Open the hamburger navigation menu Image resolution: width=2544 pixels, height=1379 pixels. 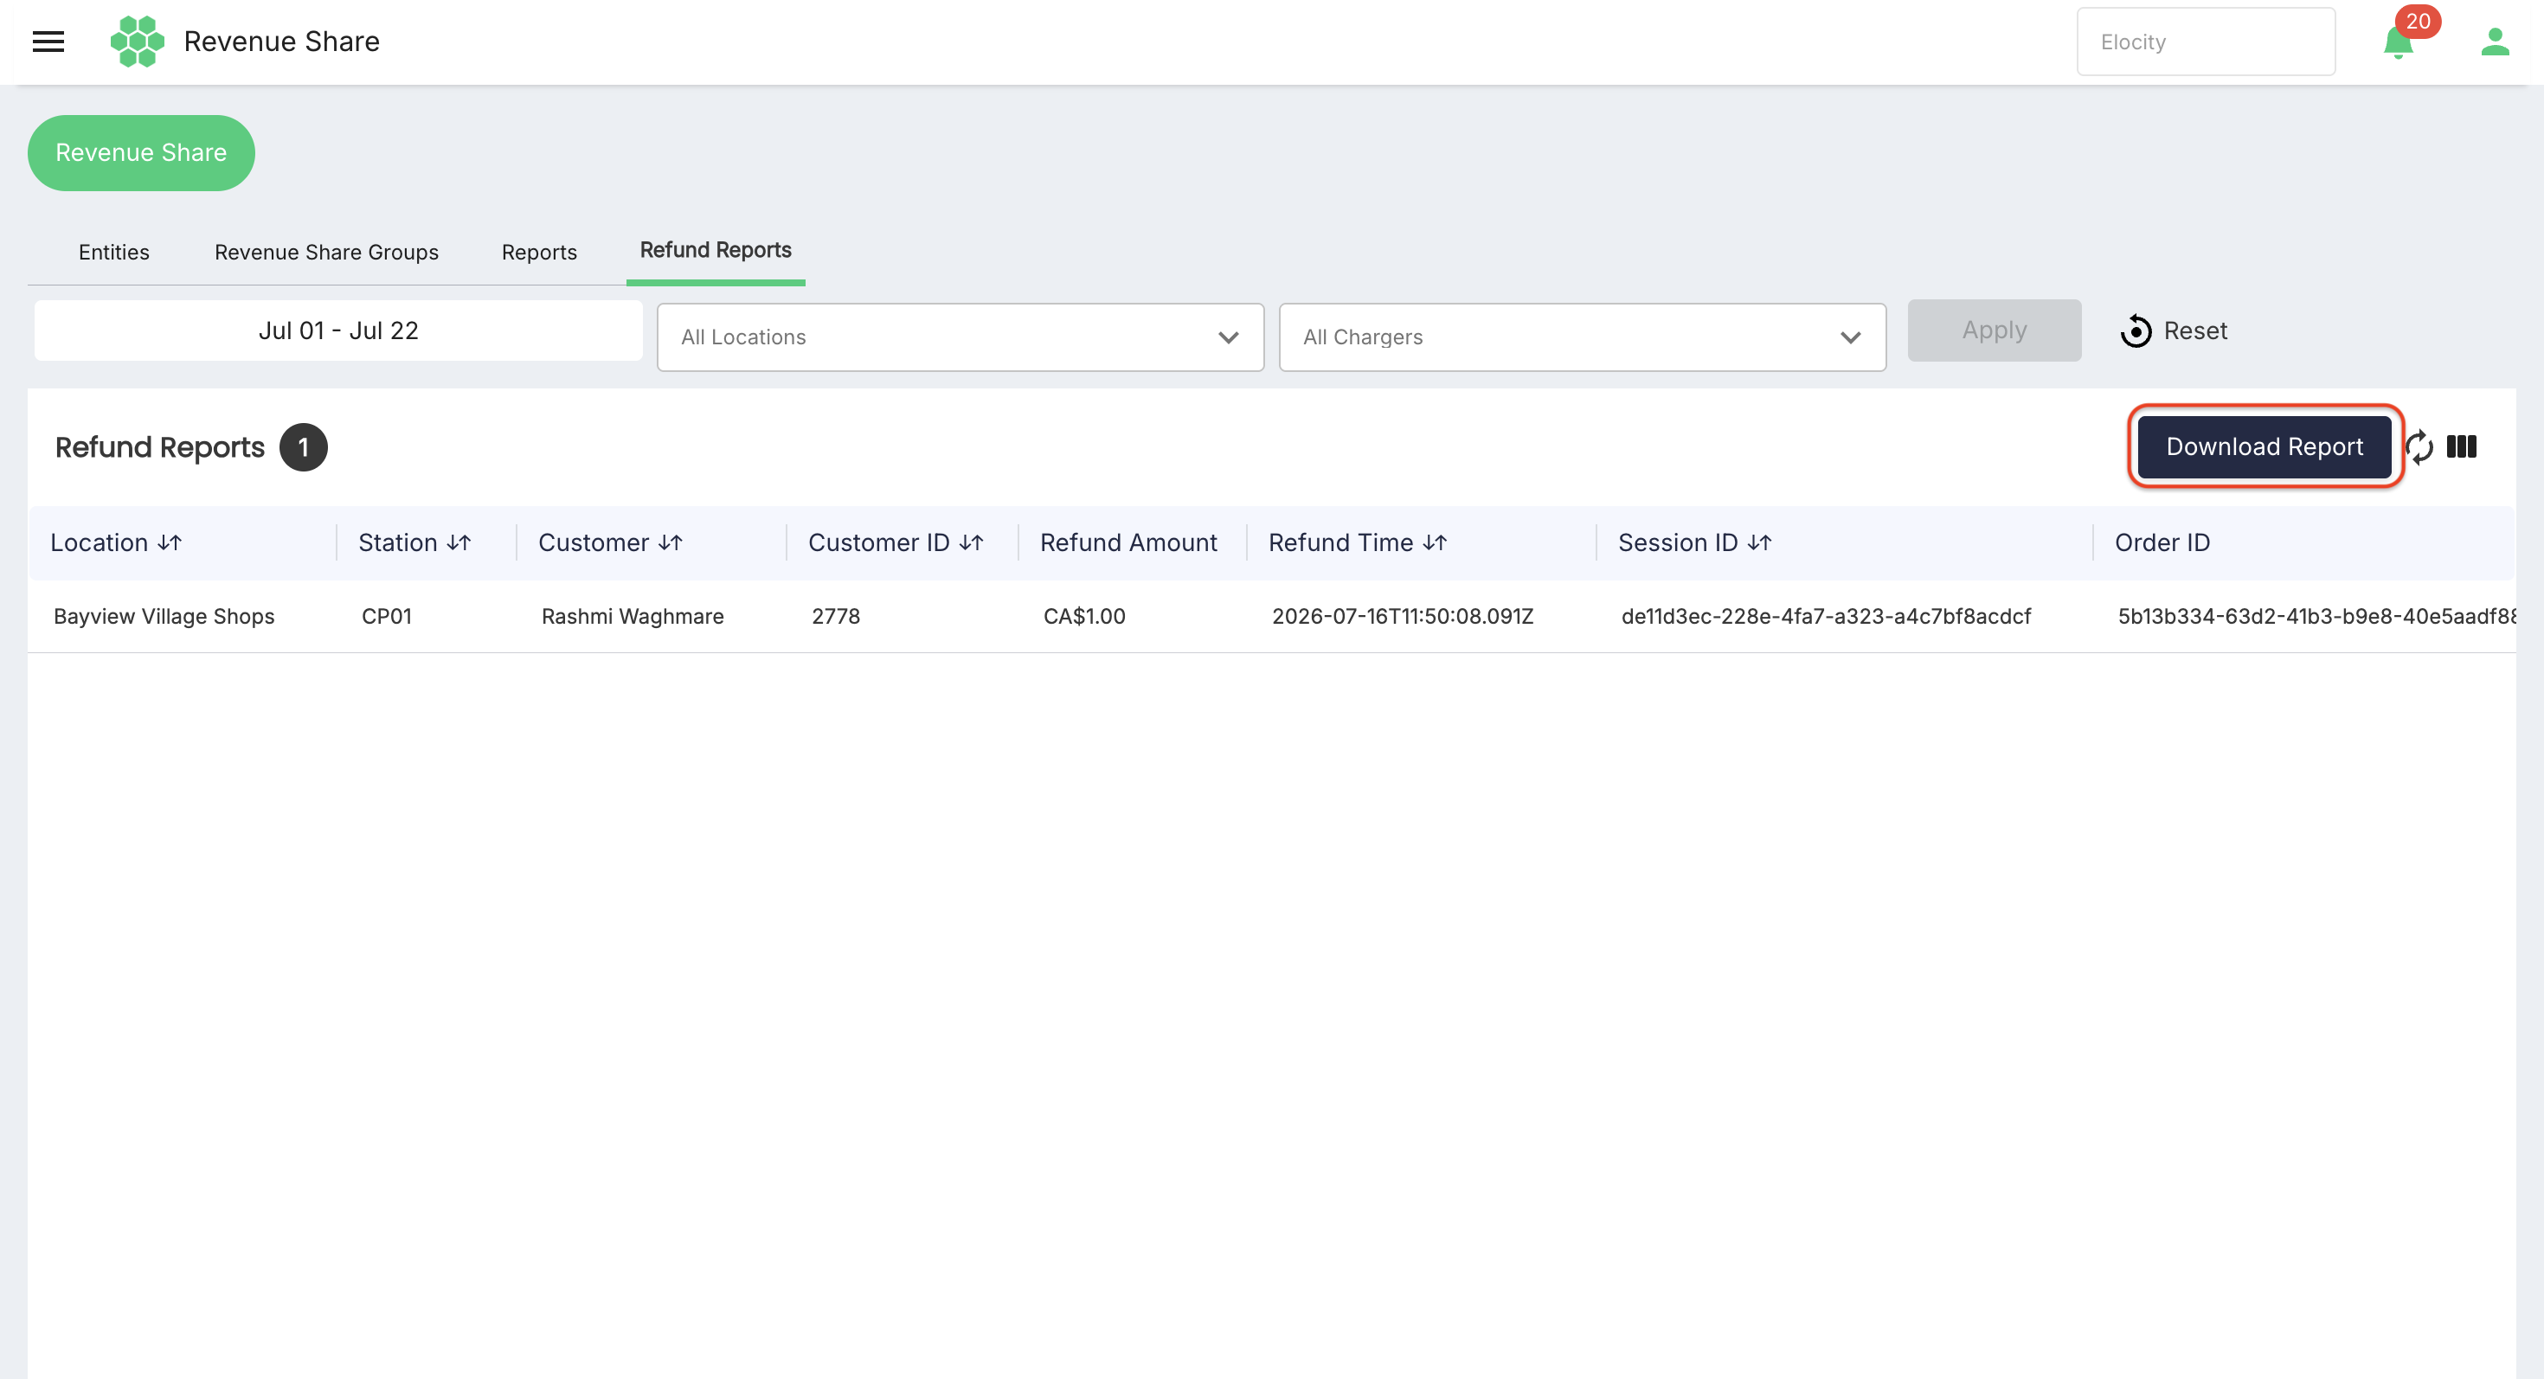pos(48,42)
